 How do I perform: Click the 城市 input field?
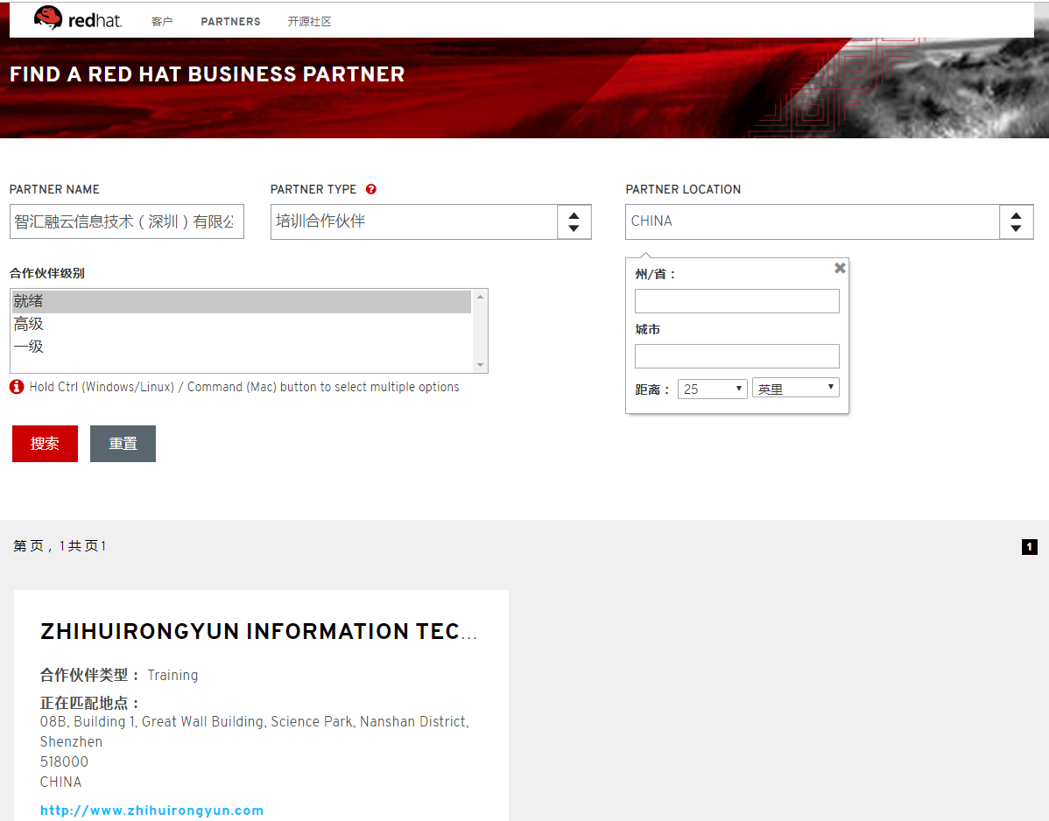point(736,356)
